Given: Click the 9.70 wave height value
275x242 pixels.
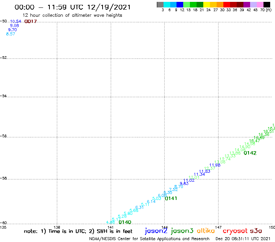Looking at the screenshot, I should coord(13,30).
